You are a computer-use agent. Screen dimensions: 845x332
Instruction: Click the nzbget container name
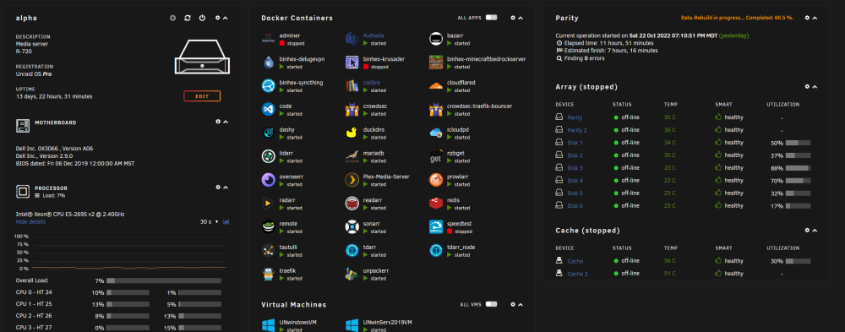tap(455, 153)
